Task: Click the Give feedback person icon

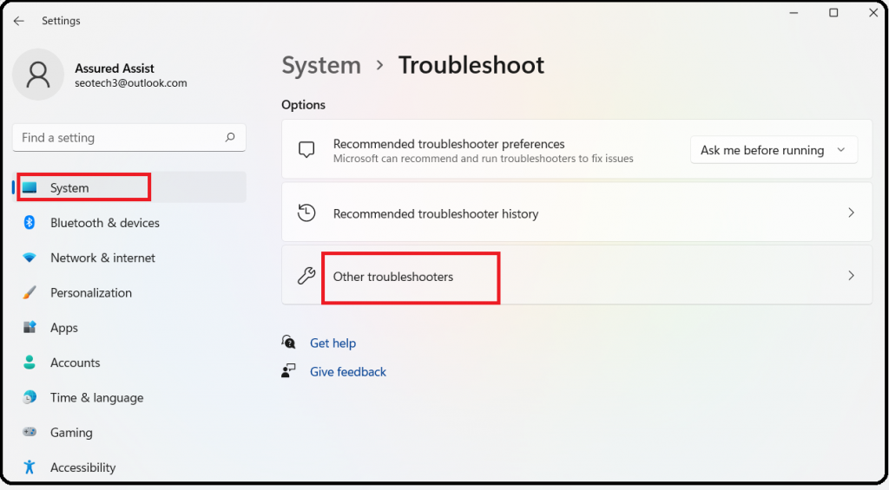Action: pyautogui.click(x=288, y=371)
